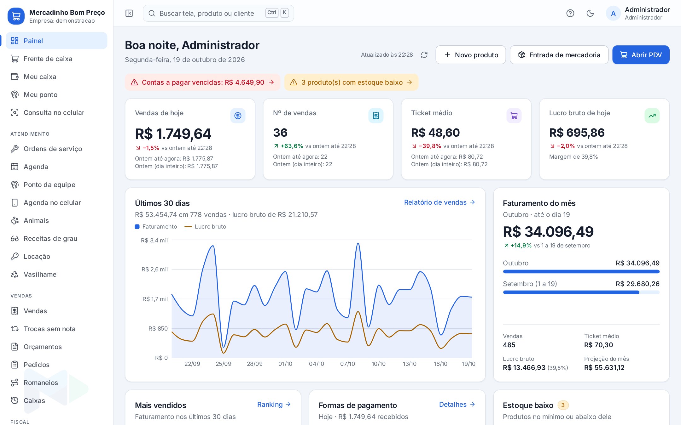Click the receipt icon in Nº de vendas

pos(376,116)
